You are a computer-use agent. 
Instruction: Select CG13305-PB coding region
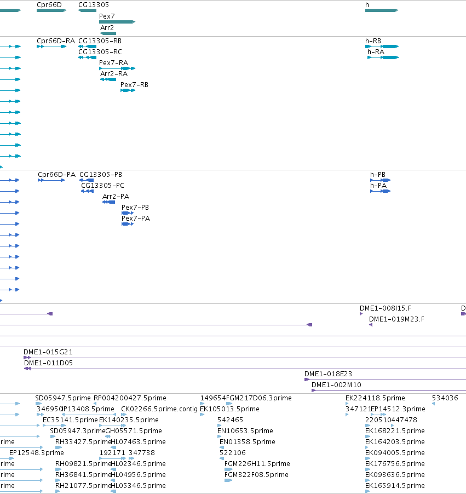pos(87,180)
